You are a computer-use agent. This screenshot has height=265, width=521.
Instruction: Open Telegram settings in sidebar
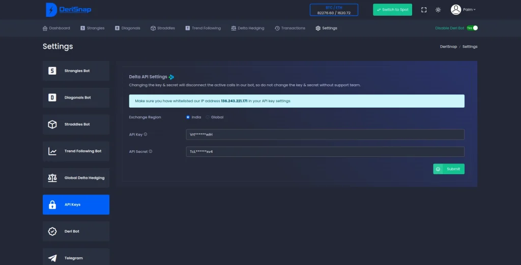coord(76,257)
